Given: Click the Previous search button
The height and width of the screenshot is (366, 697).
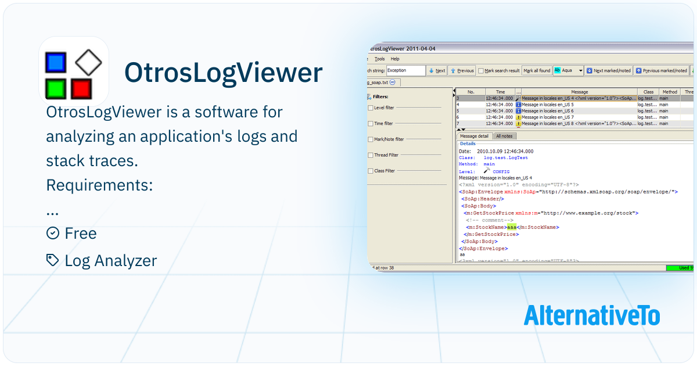Looking at the screenshot, I should [462, 70].
